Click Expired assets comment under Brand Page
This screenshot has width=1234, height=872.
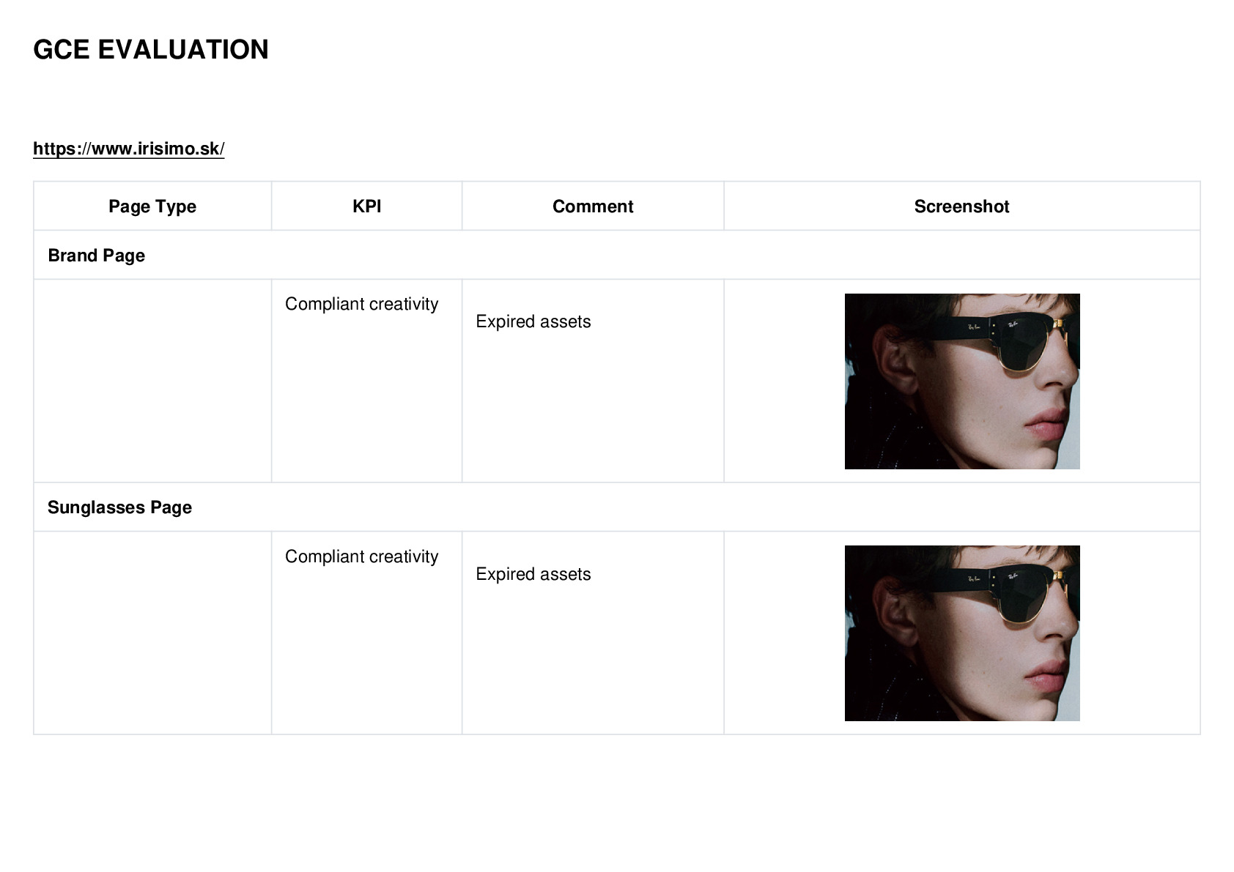click(x=533, y=321)
